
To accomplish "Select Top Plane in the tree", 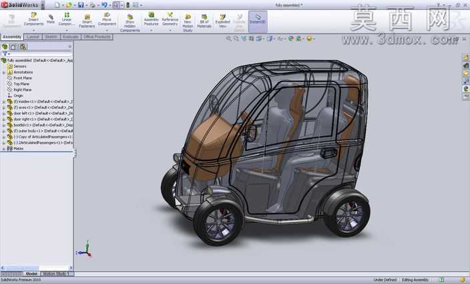I will (21, 84).
